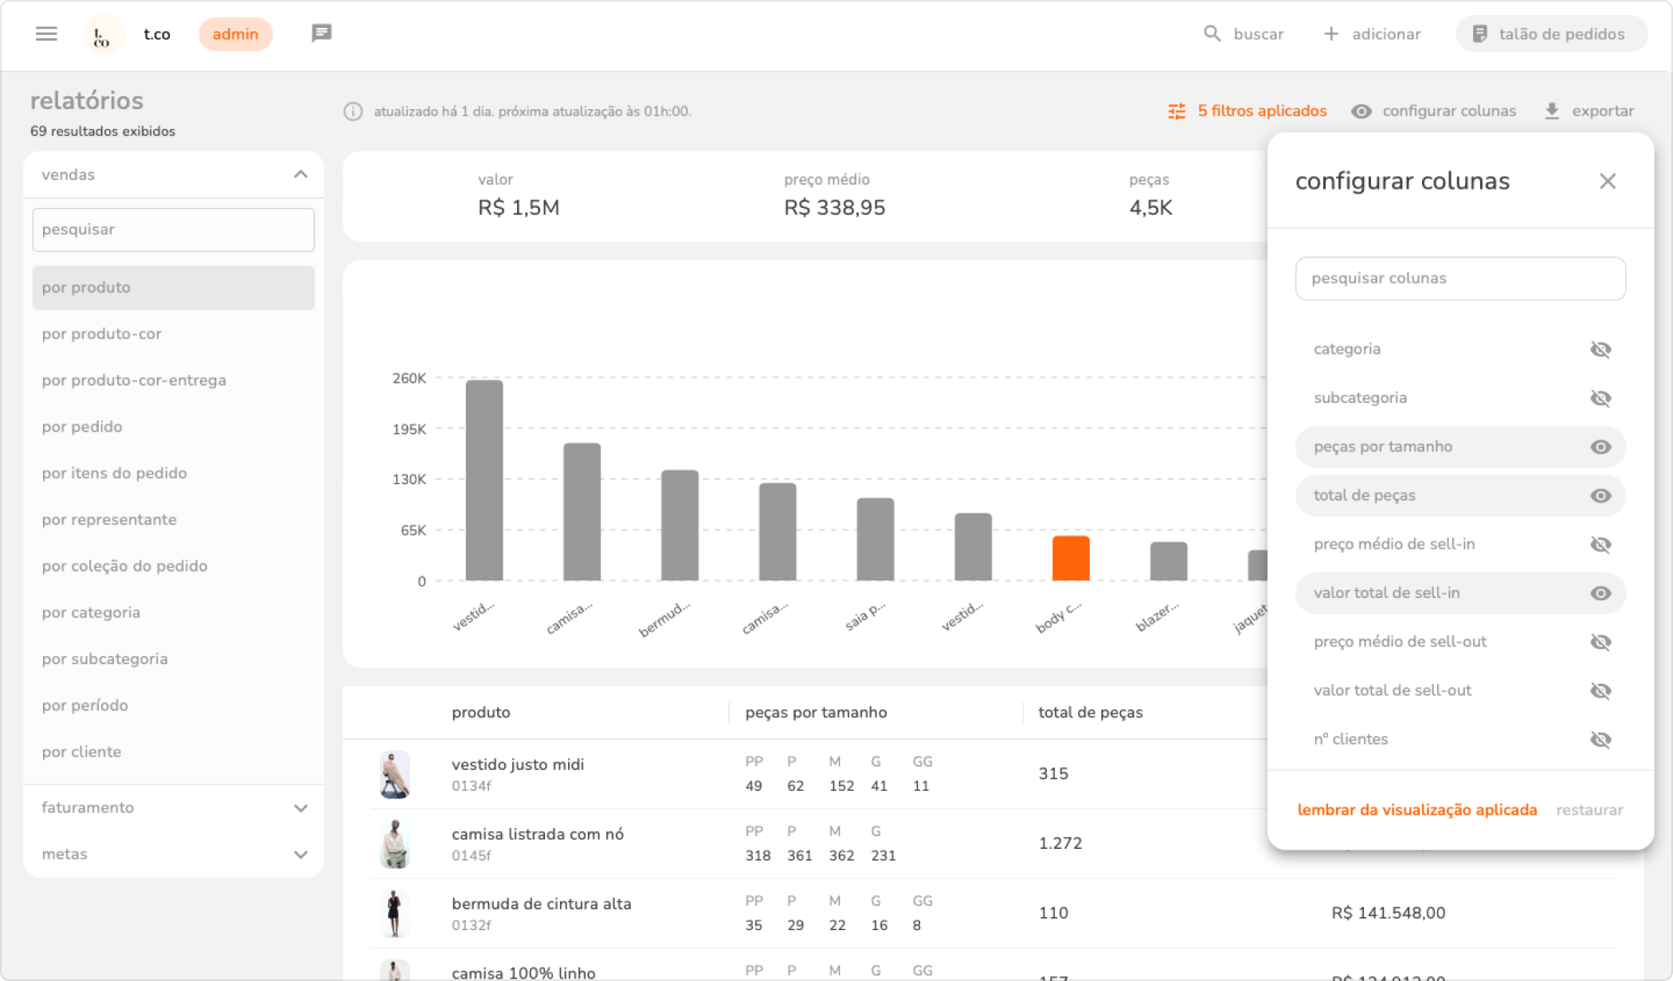Click the update info icon
This screenshot has height=981, width=1673.
click(x=353, y=111)
